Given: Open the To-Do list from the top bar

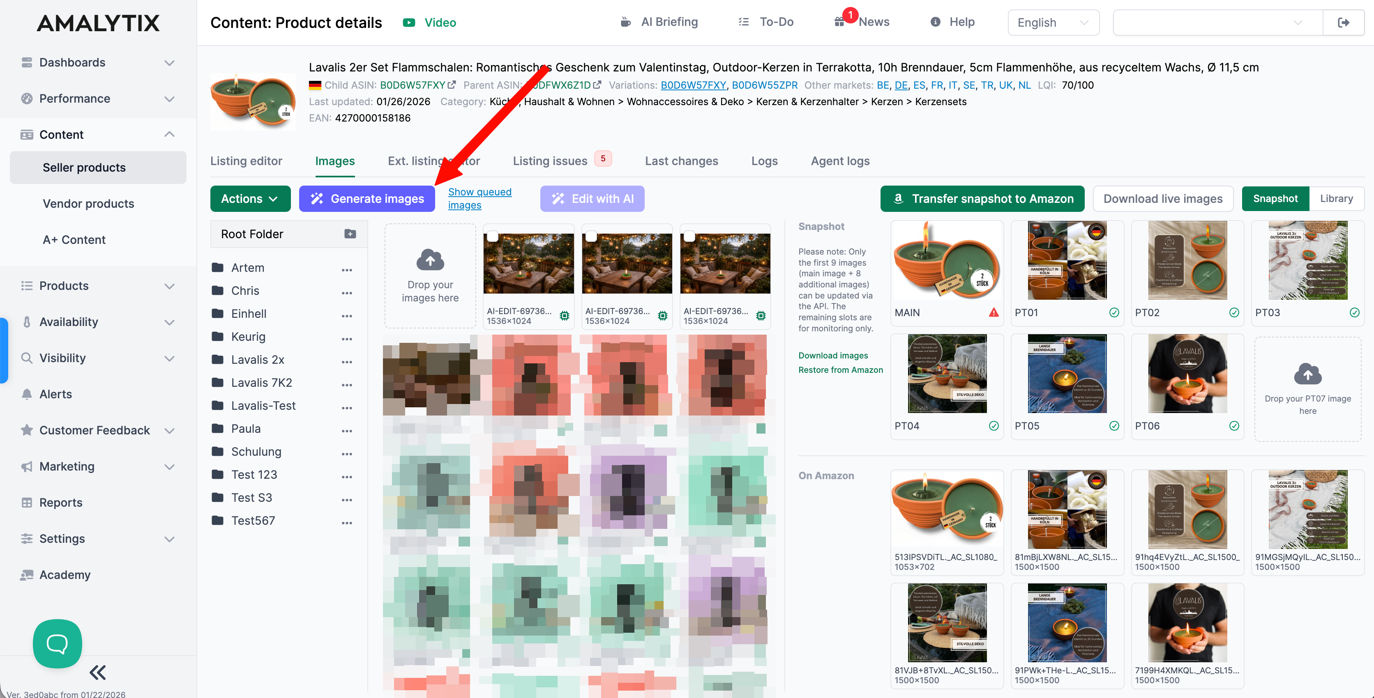Looking at the screenshot, I should [x=765, y=22].
